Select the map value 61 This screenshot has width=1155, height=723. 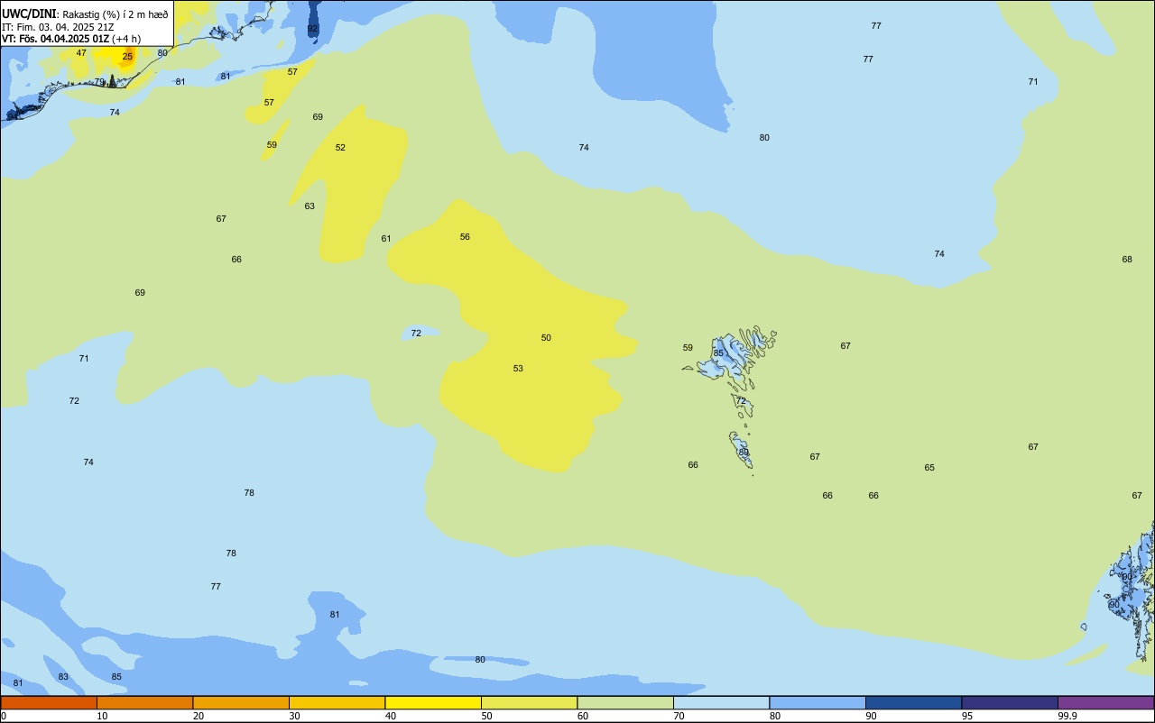click(386, 239)
